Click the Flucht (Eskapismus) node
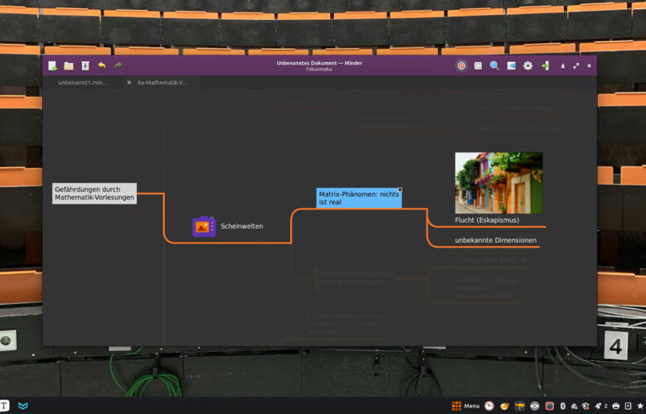 click(x=487, y=220)
